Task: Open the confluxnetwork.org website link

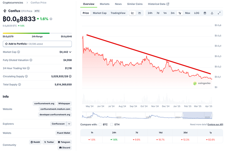Action: 44,103
